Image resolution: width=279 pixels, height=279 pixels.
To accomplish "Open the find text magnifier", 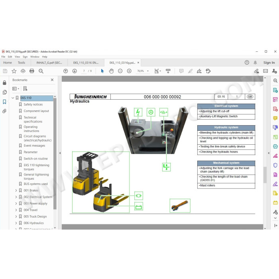I will 41,71.
